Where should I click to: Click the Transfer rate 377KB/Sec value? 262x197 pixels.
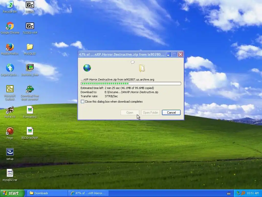tap(111, 96)
